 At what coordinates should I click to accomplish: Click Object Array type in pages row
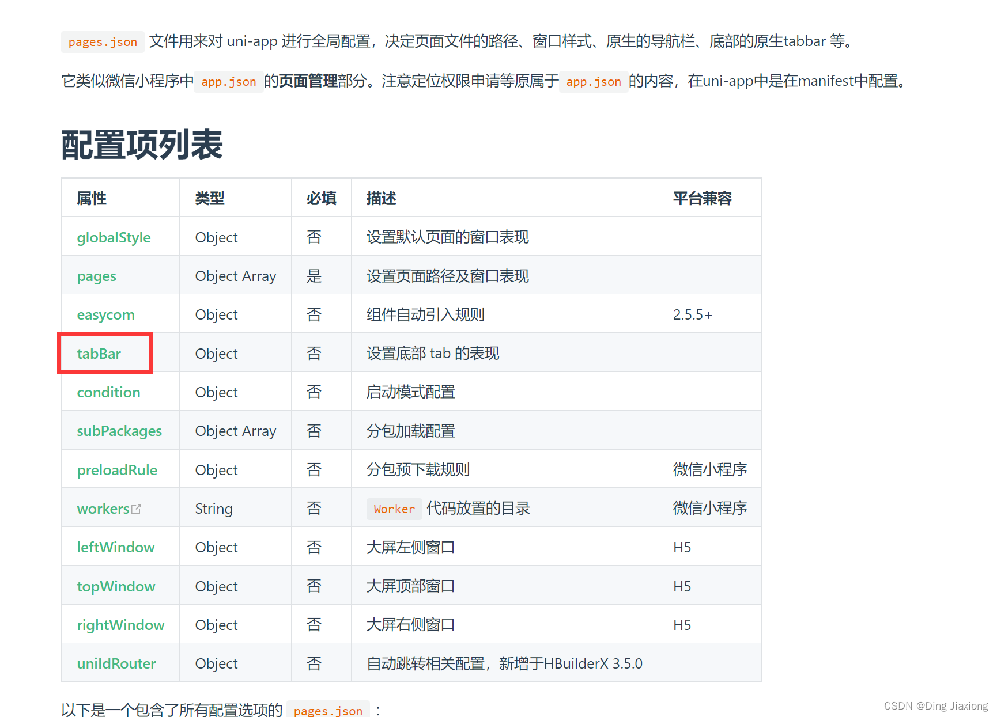(236, 276)
